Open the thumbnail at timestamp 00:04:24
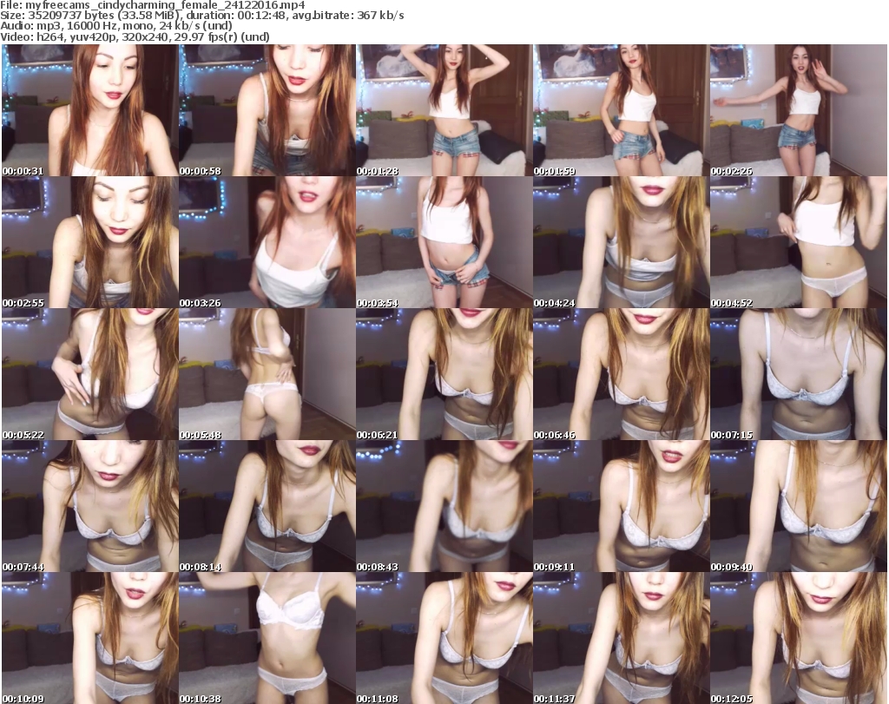The image size is (889, 704). coord(621,242)
